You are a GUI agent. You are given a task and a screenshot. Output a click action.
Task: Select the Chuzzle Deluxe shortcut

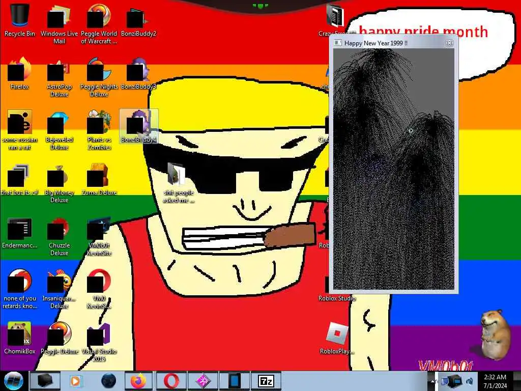click(x=59, y=236)
